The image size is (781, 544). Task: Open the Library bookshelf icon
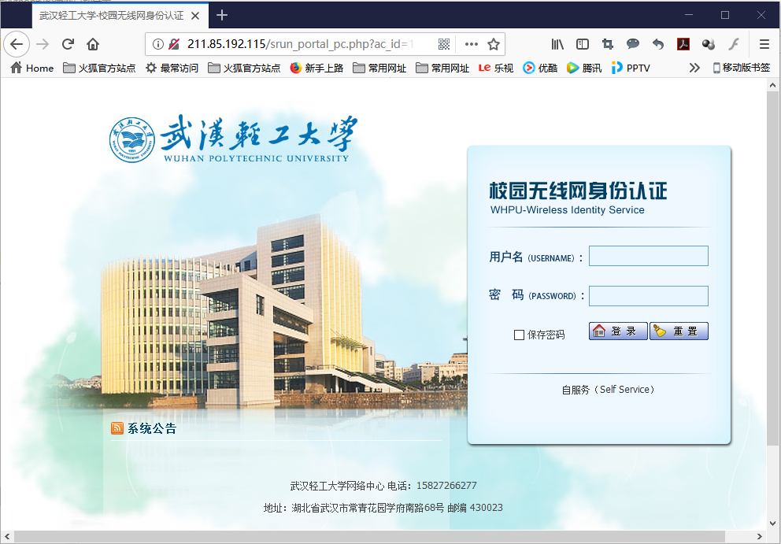pos(557,44)
